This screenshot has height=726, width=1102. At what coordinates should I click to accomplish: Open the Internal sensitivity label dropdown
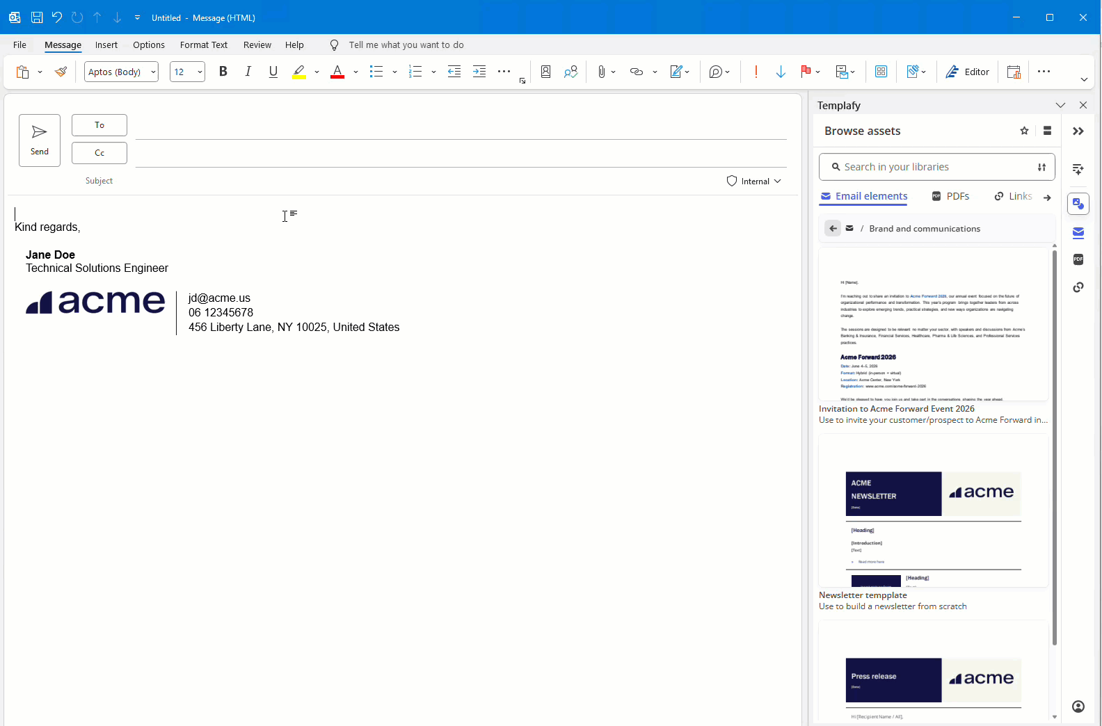[754, 181]
